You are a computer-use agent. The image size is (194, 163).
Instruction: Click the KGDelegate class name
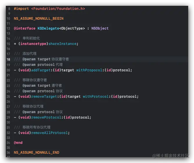click(48, 28)
